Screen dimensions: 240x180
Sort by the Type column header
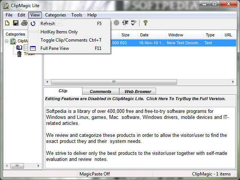(x=213, y=35)
